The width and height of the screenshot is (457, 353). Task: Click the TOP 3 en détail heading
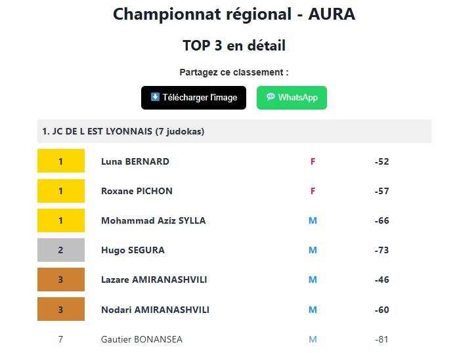tap(234, 45)
